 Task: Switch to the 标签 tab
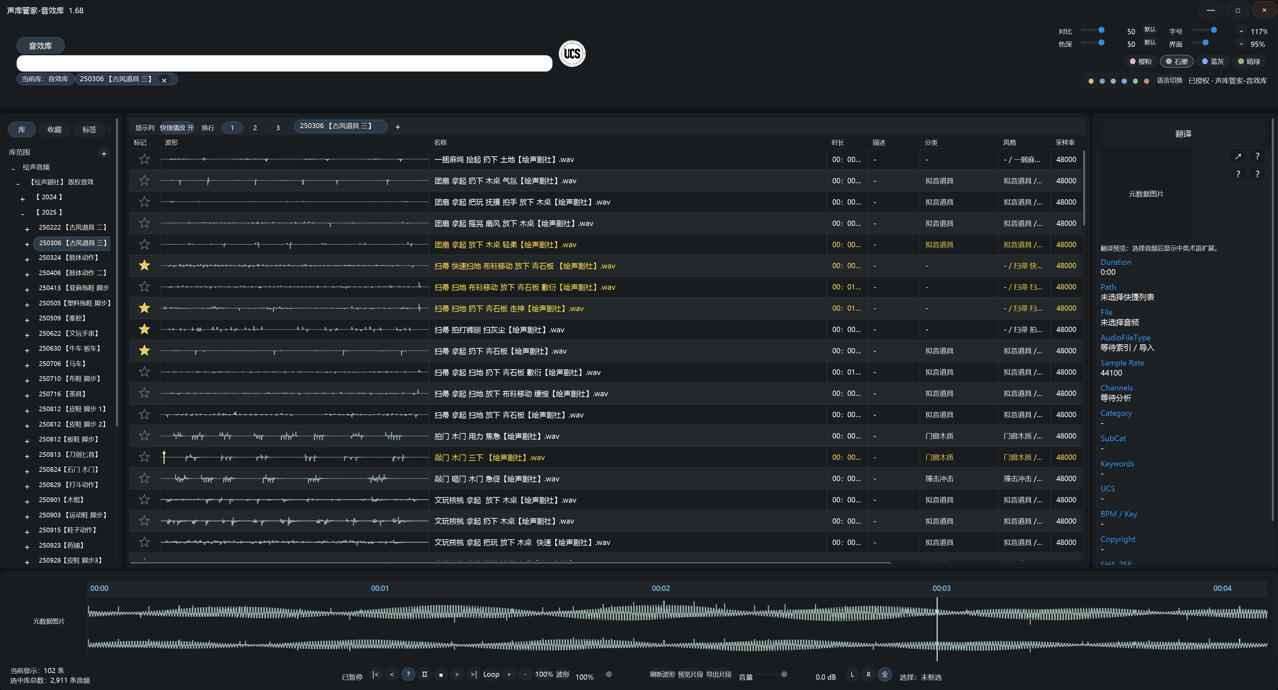pos(89,129)
